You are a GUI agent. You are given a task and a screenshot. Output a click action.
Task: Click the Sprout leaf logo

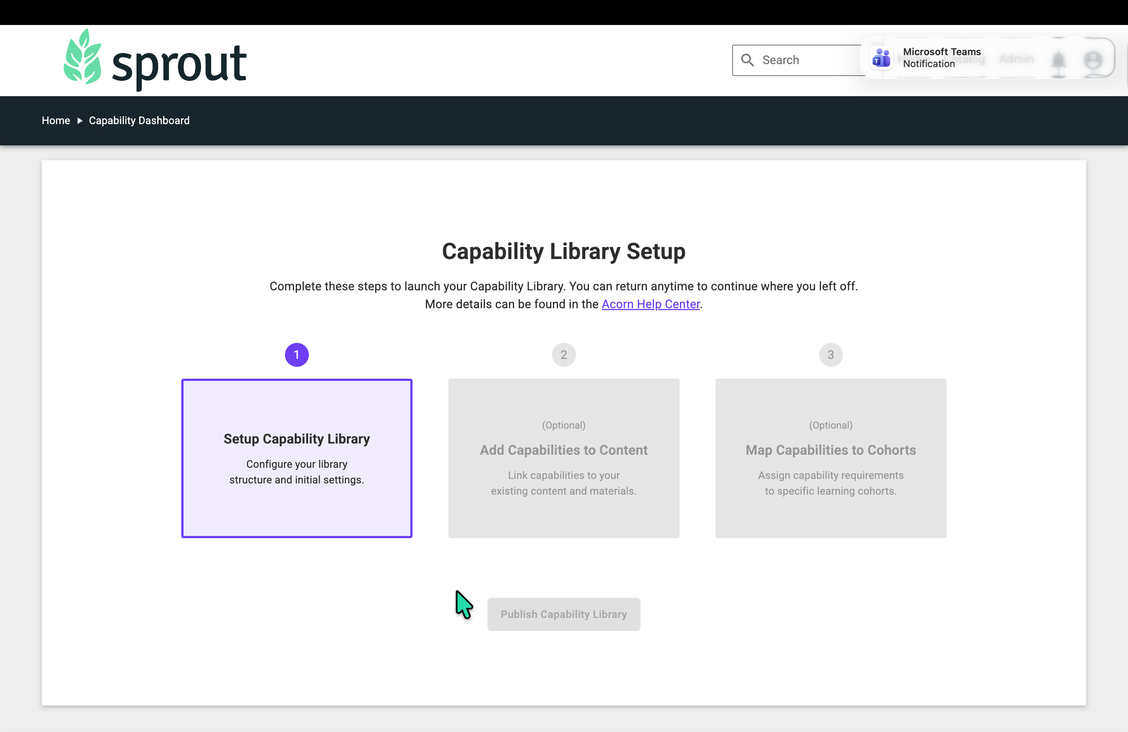(x=82, y=57)
